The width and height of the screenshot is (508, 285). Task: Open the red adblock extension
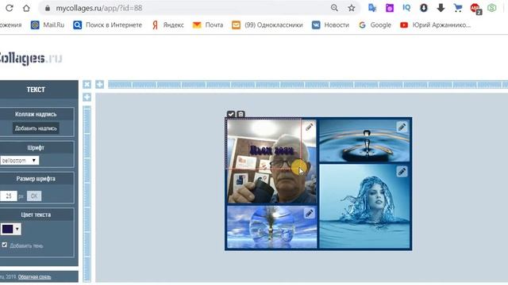[475, 9]
